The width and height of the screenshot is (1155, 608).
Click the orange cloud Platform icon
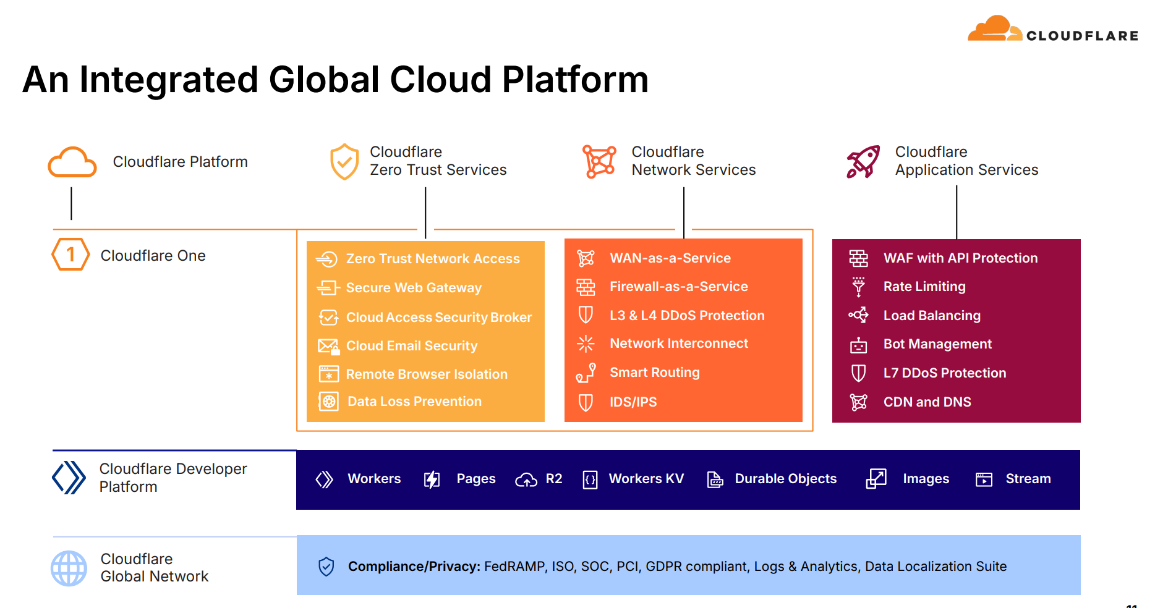(x=72, y=163)
